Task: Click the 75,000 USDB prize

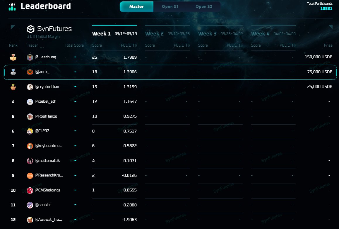Action: [320, 72]
